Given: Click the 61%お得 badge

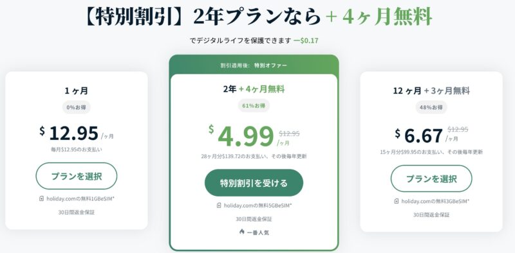Looking at the screenshot, I should (254, 105).
